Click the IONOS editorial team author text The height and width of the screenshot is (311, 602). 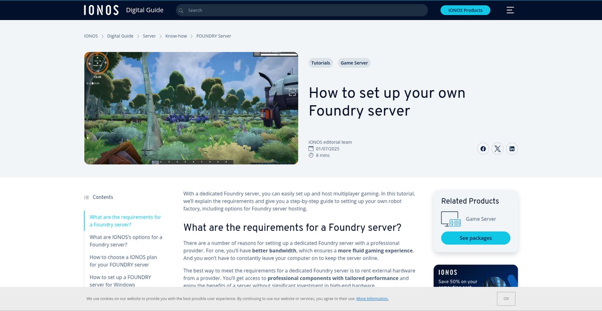point(330,142)
